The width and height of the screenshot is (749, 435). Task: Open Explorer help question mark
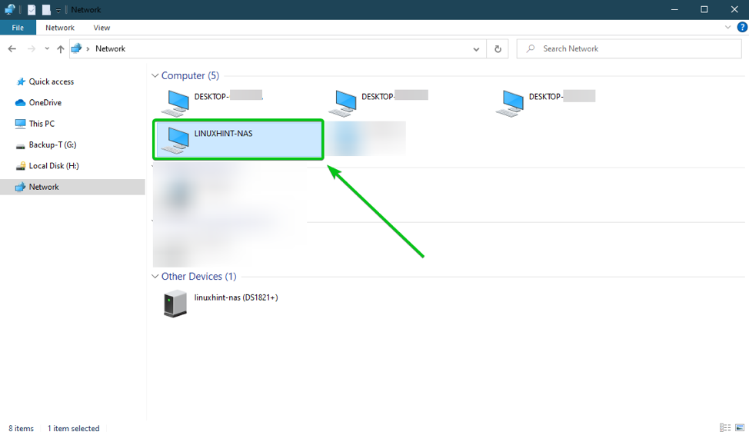click(742, 27)
